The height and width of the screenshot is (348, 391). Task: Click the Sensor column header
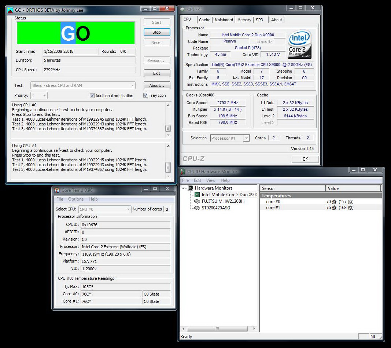point(292,188)
